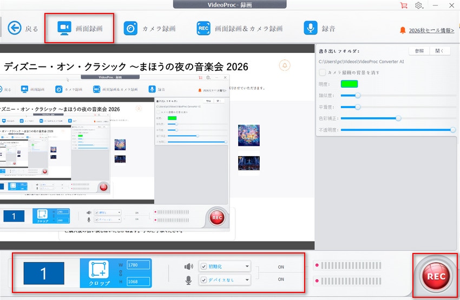The height and width of the screenshot is (300, 460).
Task: Click the 開く open folder button
Action: (x=439, y=51)
